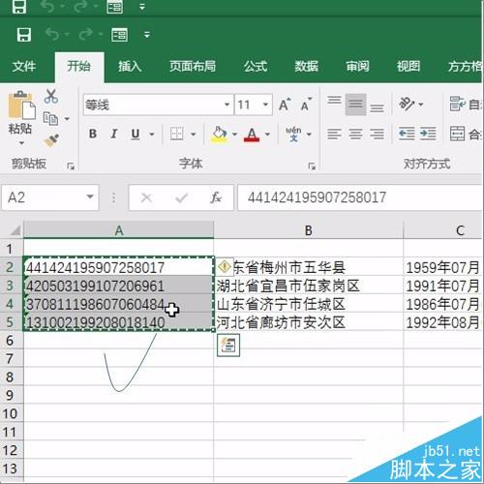Screen dimensions: 484x484
Task: Apply red font color A
Action: coord(252,135)
